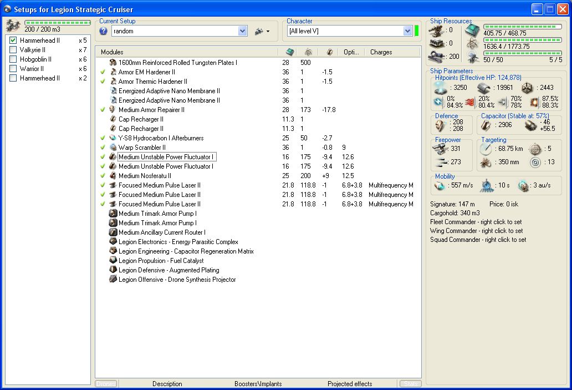The height and width of the screenshot is (390, 572).
Task: Click the help question mark icon
Action: coord(103,31)
